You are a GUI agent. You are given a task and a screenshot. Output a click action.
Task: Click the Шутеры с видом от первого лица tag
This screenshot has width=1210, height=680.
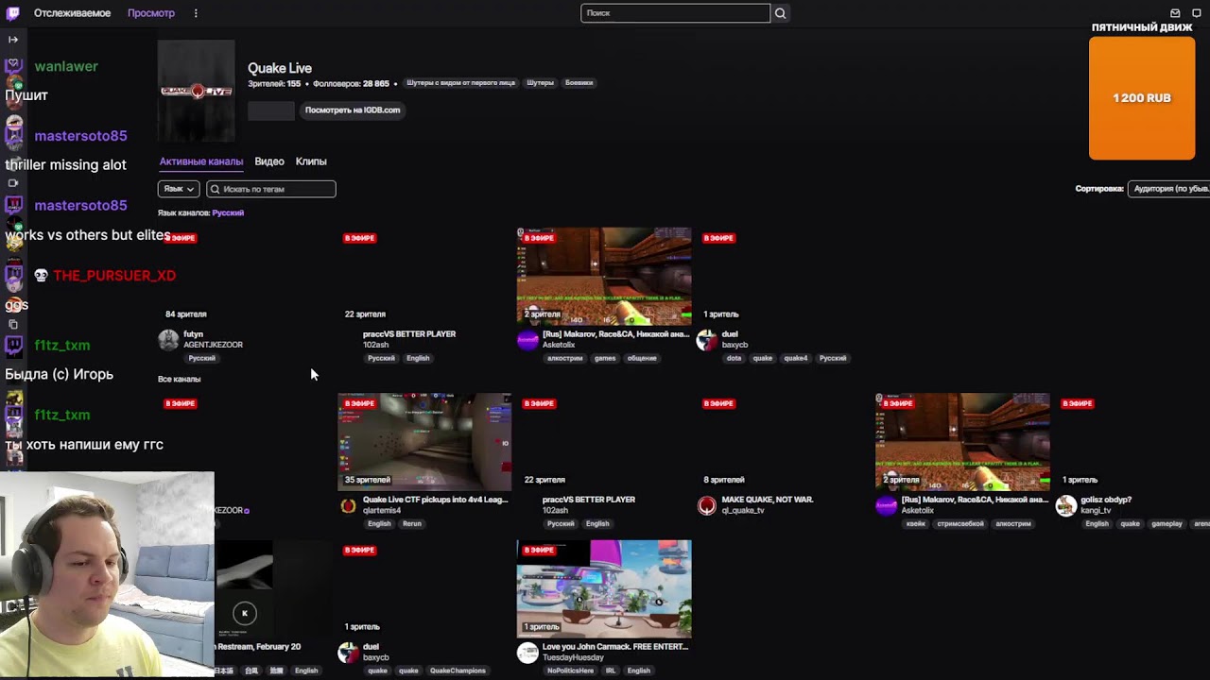[x=461, y=83]
